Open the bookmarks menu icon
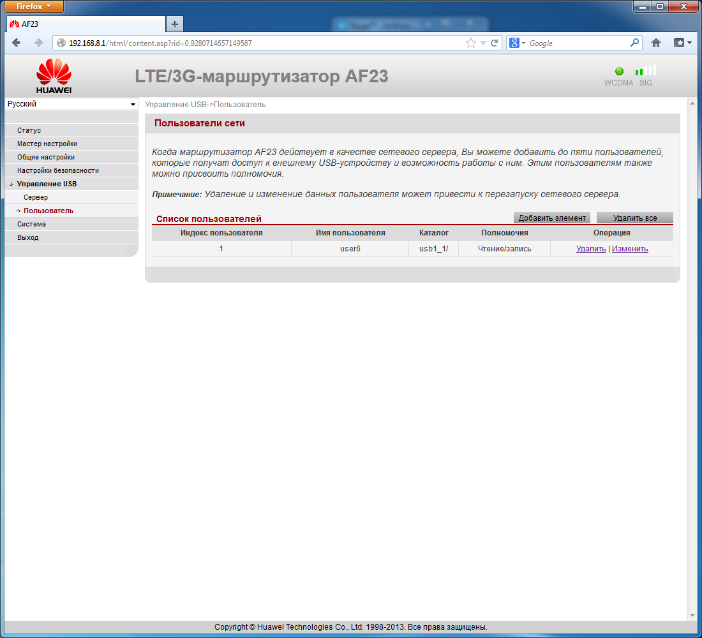702x638 pixels. (x=679, y=43)
